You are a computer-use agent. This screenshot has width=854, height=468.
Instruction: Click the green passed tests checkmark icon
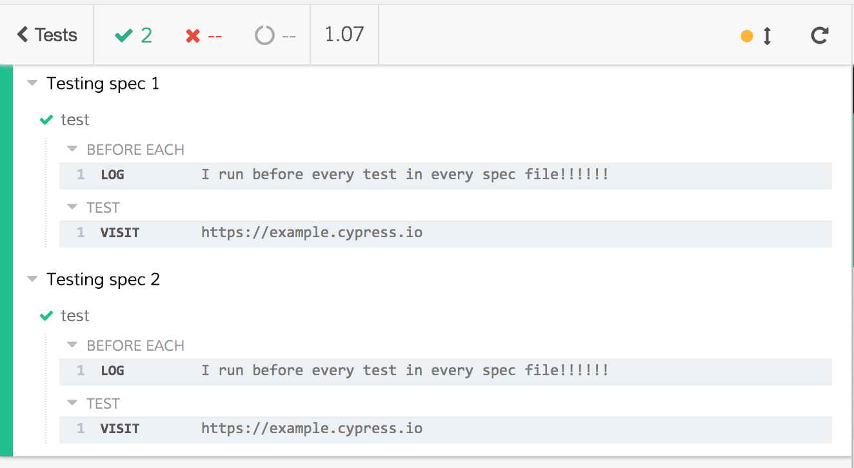[x=123, y=35]
